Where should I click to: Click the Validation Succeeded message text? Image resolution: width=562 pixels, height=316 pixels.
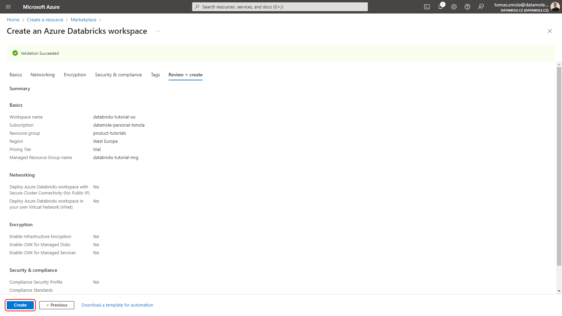tap(40, 53)
